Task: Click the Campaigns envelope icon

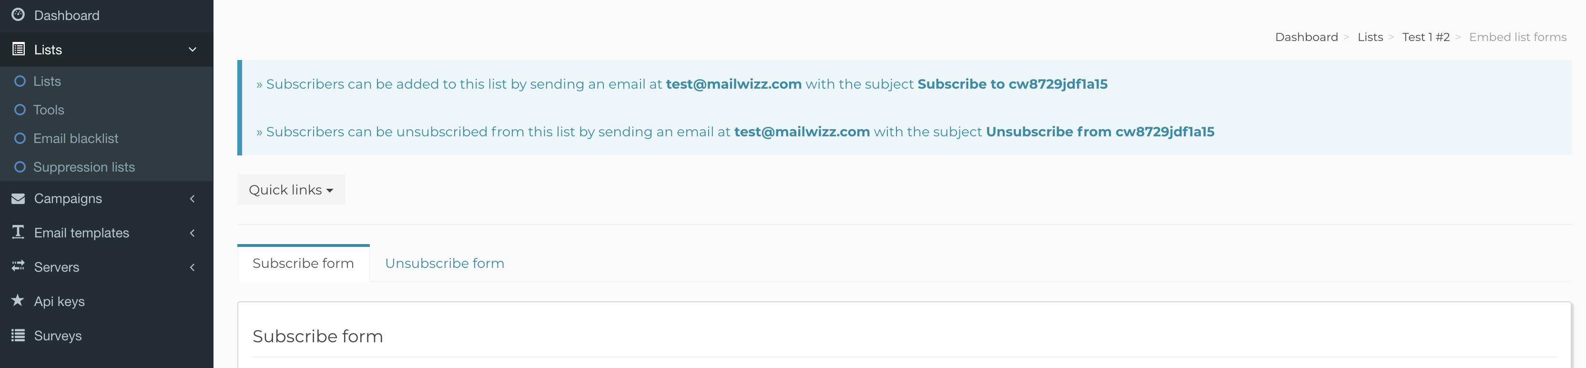Action: click(19, 198)
